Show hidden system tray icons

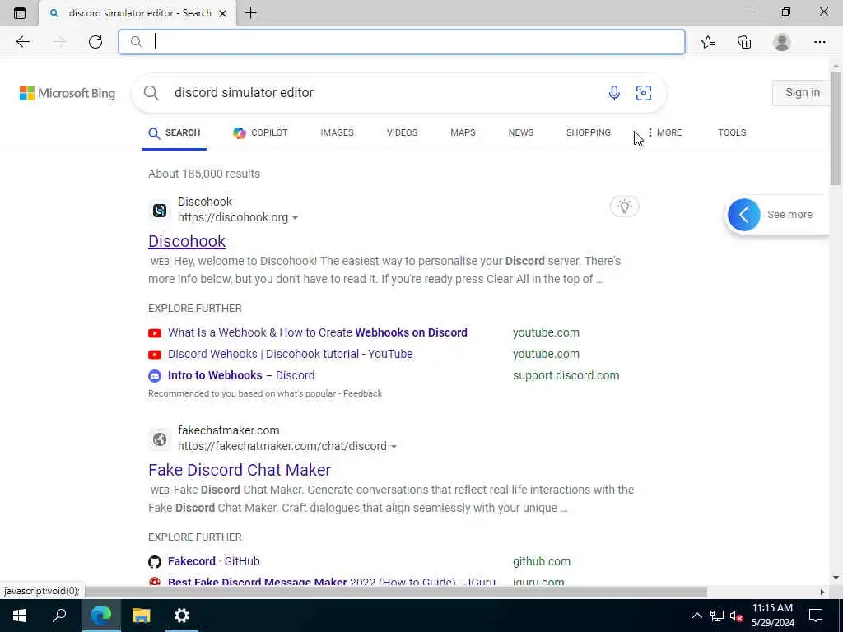pyautogui.click(x=696, y=616)
